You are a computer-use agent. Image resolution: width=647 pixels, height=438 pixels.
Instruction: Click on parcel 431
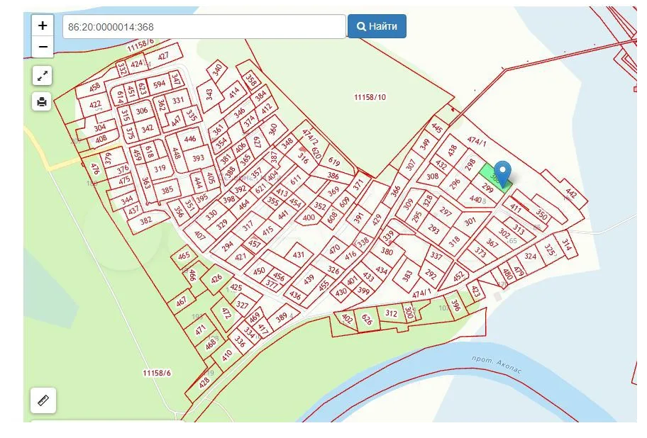298,254
